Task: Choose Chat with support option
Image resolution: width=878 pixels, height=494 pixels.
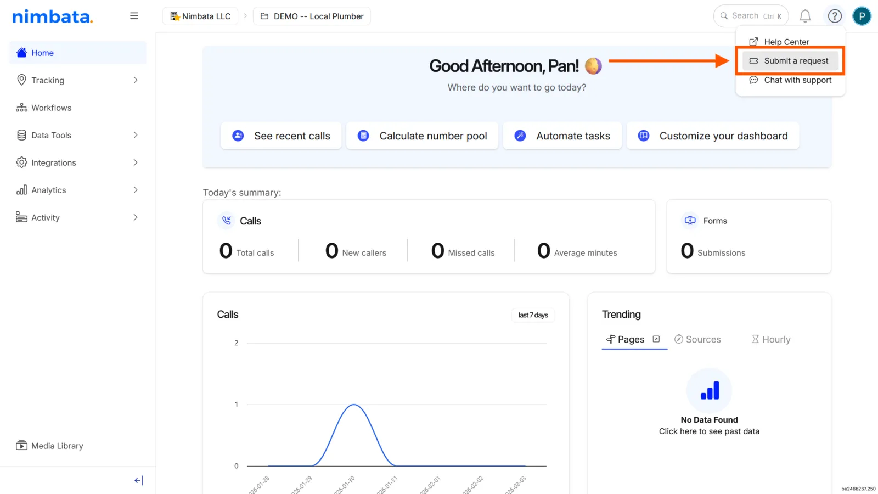Action: click(790, 80)
